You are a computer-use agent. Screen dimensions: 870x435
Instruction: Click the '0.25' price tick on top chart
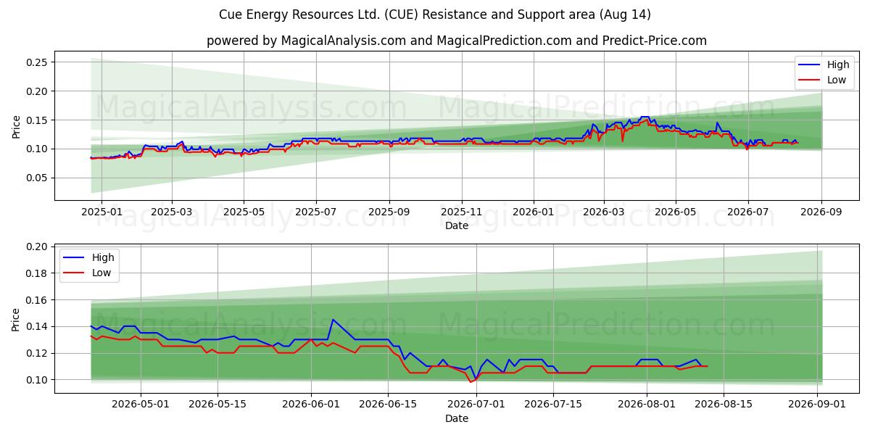click(37, 62)
